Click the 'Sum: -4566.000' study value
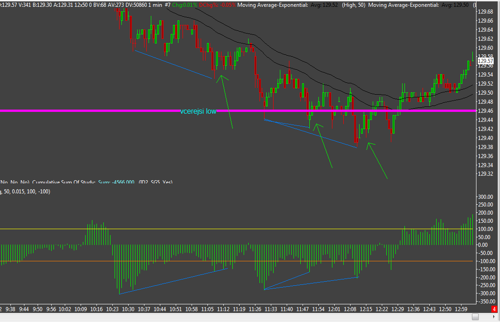This screenshot has width=500, height=322. 116,182
